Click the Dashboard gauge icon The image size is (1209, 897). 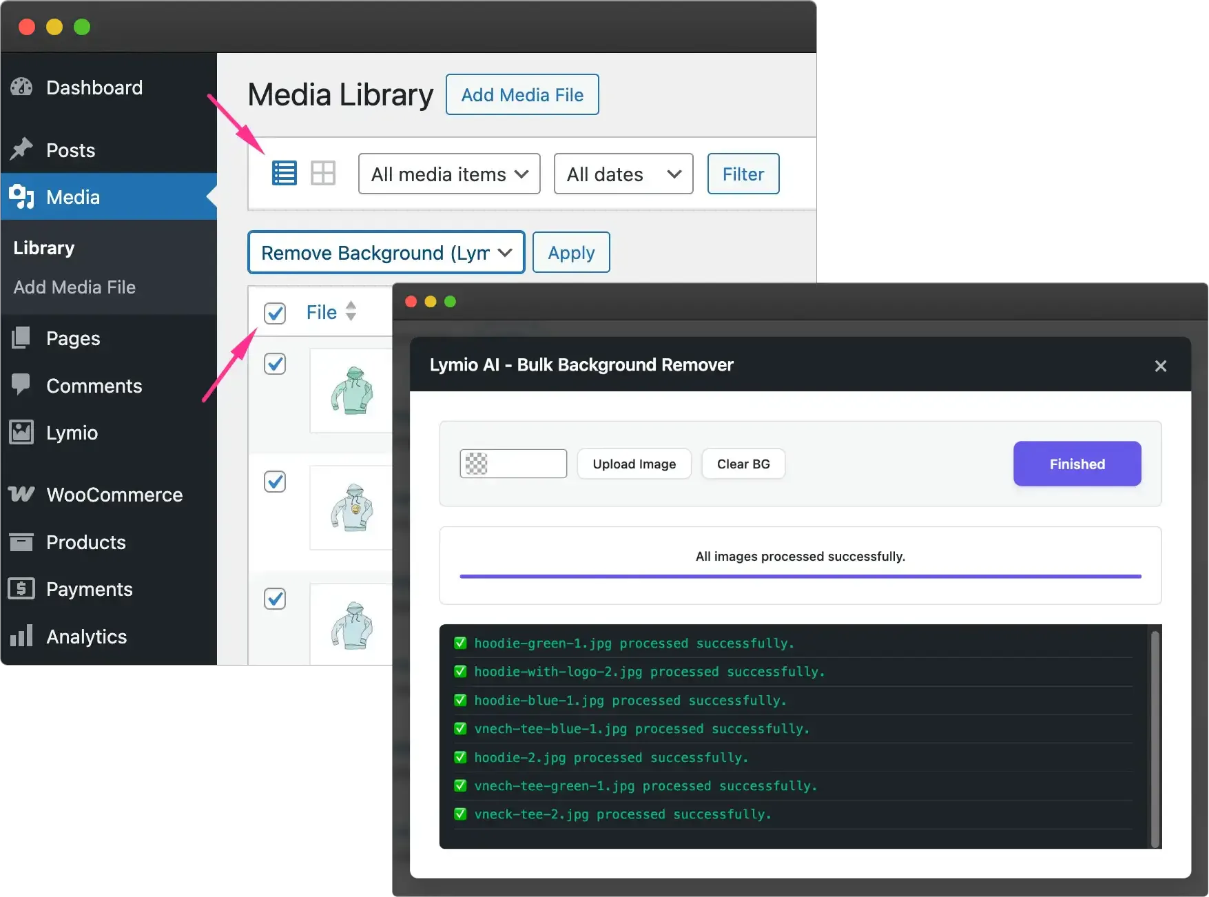point(21,87)
